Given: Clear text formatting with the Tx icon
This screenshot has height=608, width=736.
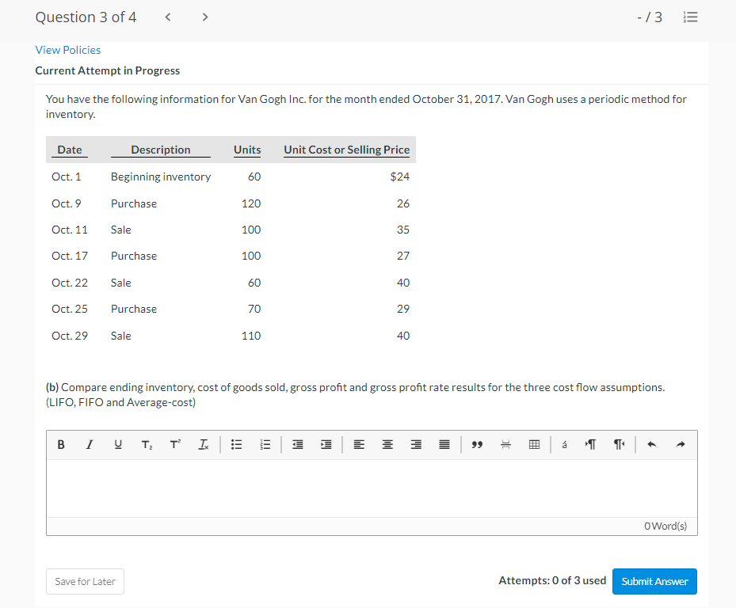Looking at the screenshot, I should pos(204,444).
